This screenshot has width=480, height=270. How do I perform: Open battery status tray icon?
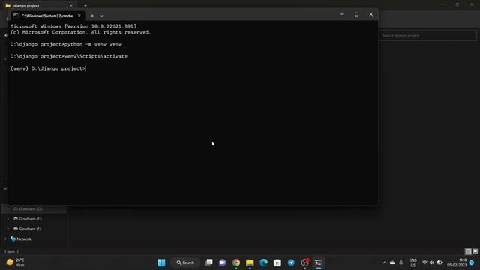pyautogui.click(x=439, y=262)
